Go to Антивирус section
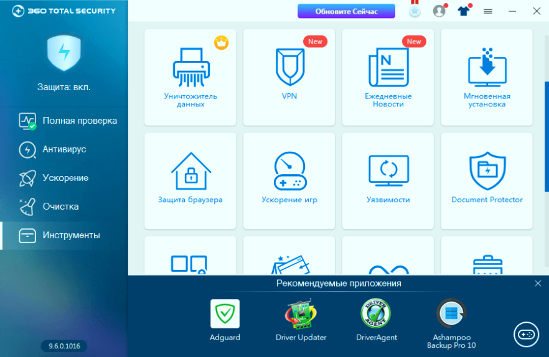 64,149
